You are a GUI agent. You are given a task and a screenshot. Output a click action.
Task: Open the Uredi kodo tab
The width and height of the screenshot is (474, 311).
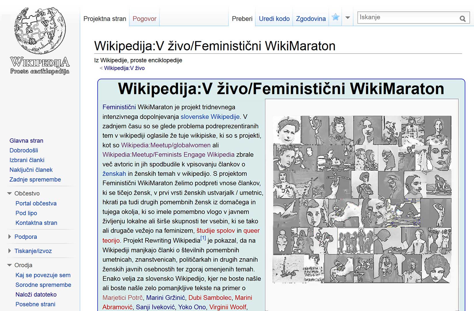[x=274, y=19]
